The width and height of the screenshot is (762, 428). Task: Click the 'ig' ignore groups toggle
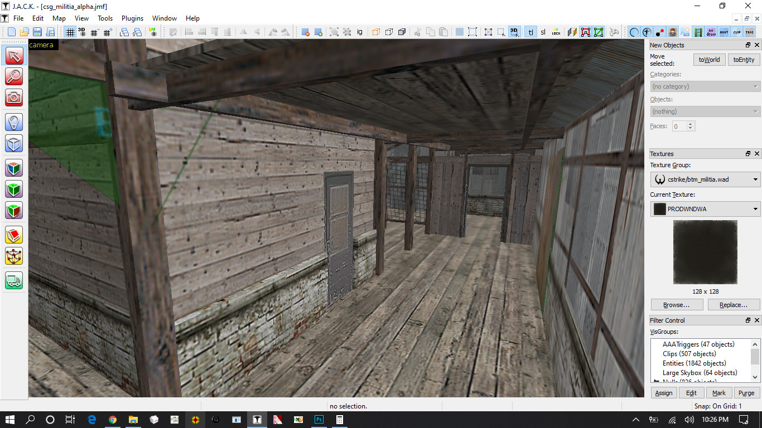pyautogui.click(x=360, y=32)
